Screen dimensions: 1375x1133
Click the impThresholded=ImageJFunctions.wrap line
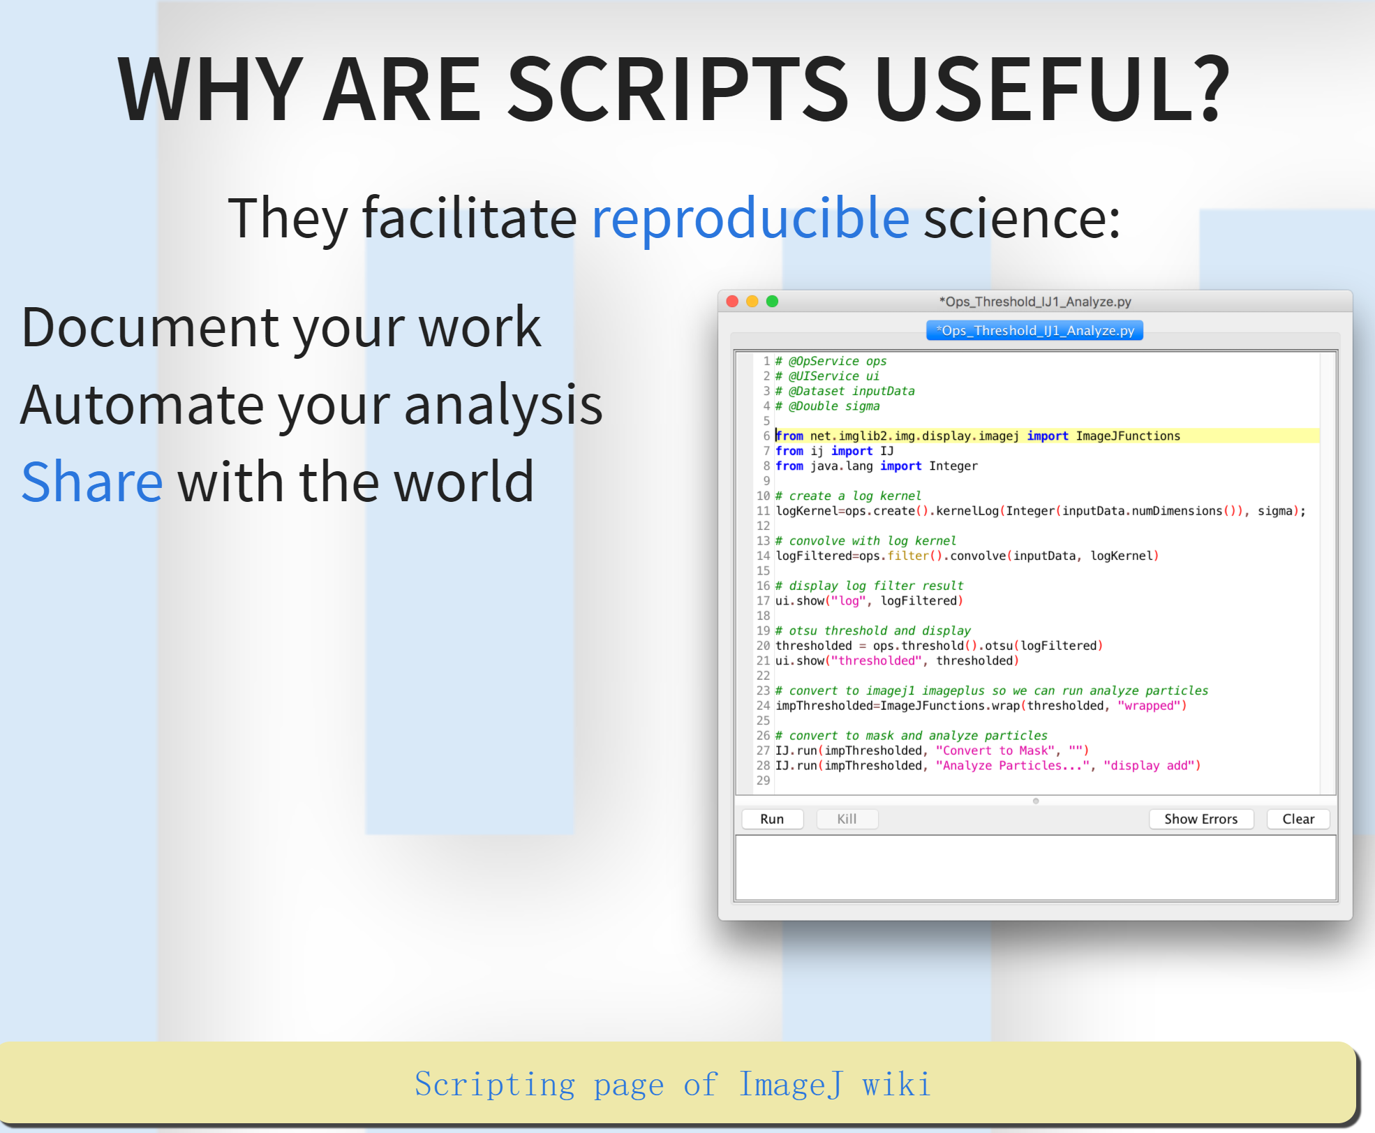(981, 706)
